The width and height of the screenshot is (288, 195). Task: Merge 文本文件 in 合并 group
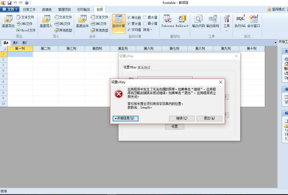coord(100,17)
